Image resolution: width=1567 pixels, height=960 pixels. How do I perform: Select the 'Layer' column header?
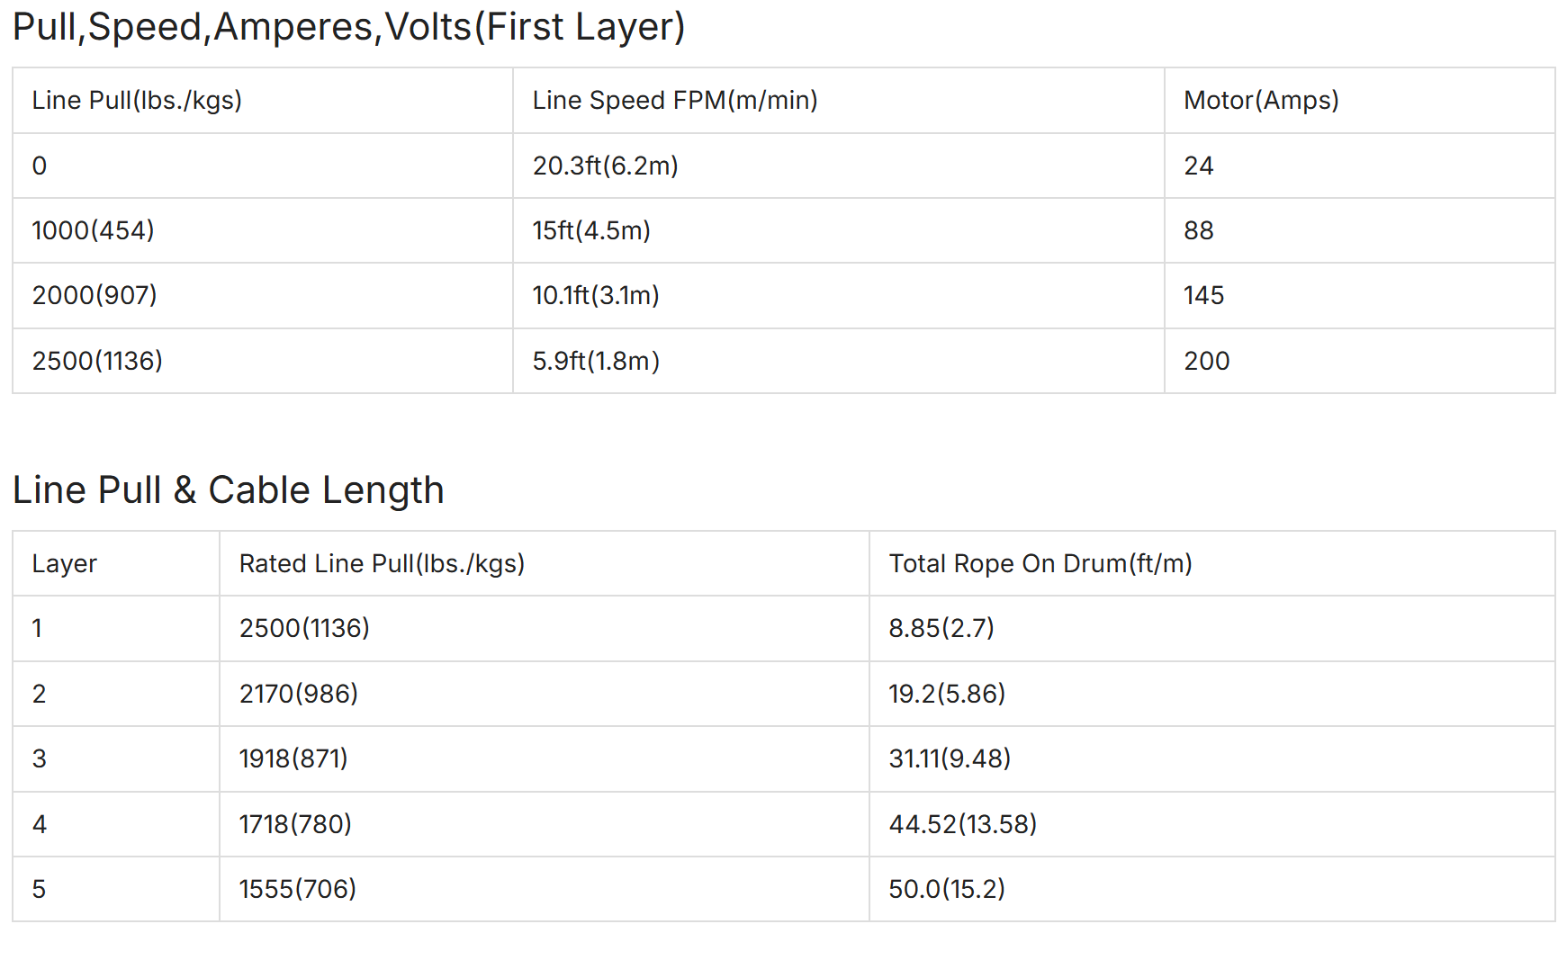pyautogui.click(x=116, y=563)
